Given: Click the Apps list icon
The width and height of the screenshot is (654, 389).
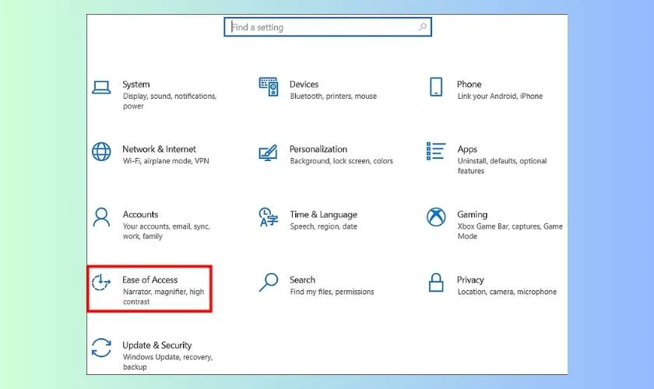Looking at the screenshot, I should point(436,151).
